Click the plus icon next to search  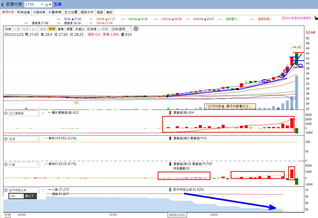50,5
